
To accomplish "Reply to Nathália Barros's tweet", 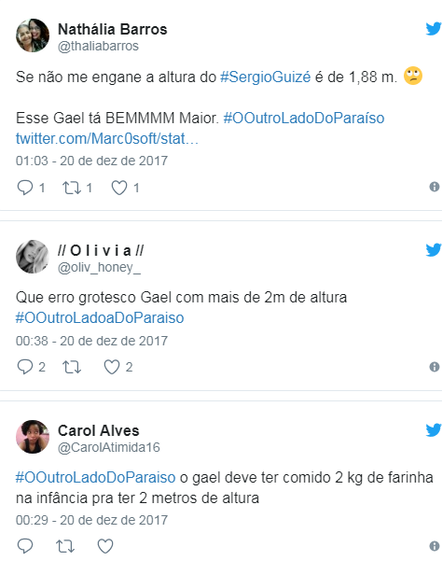I will pyautogui.click(x=25, y=188).
